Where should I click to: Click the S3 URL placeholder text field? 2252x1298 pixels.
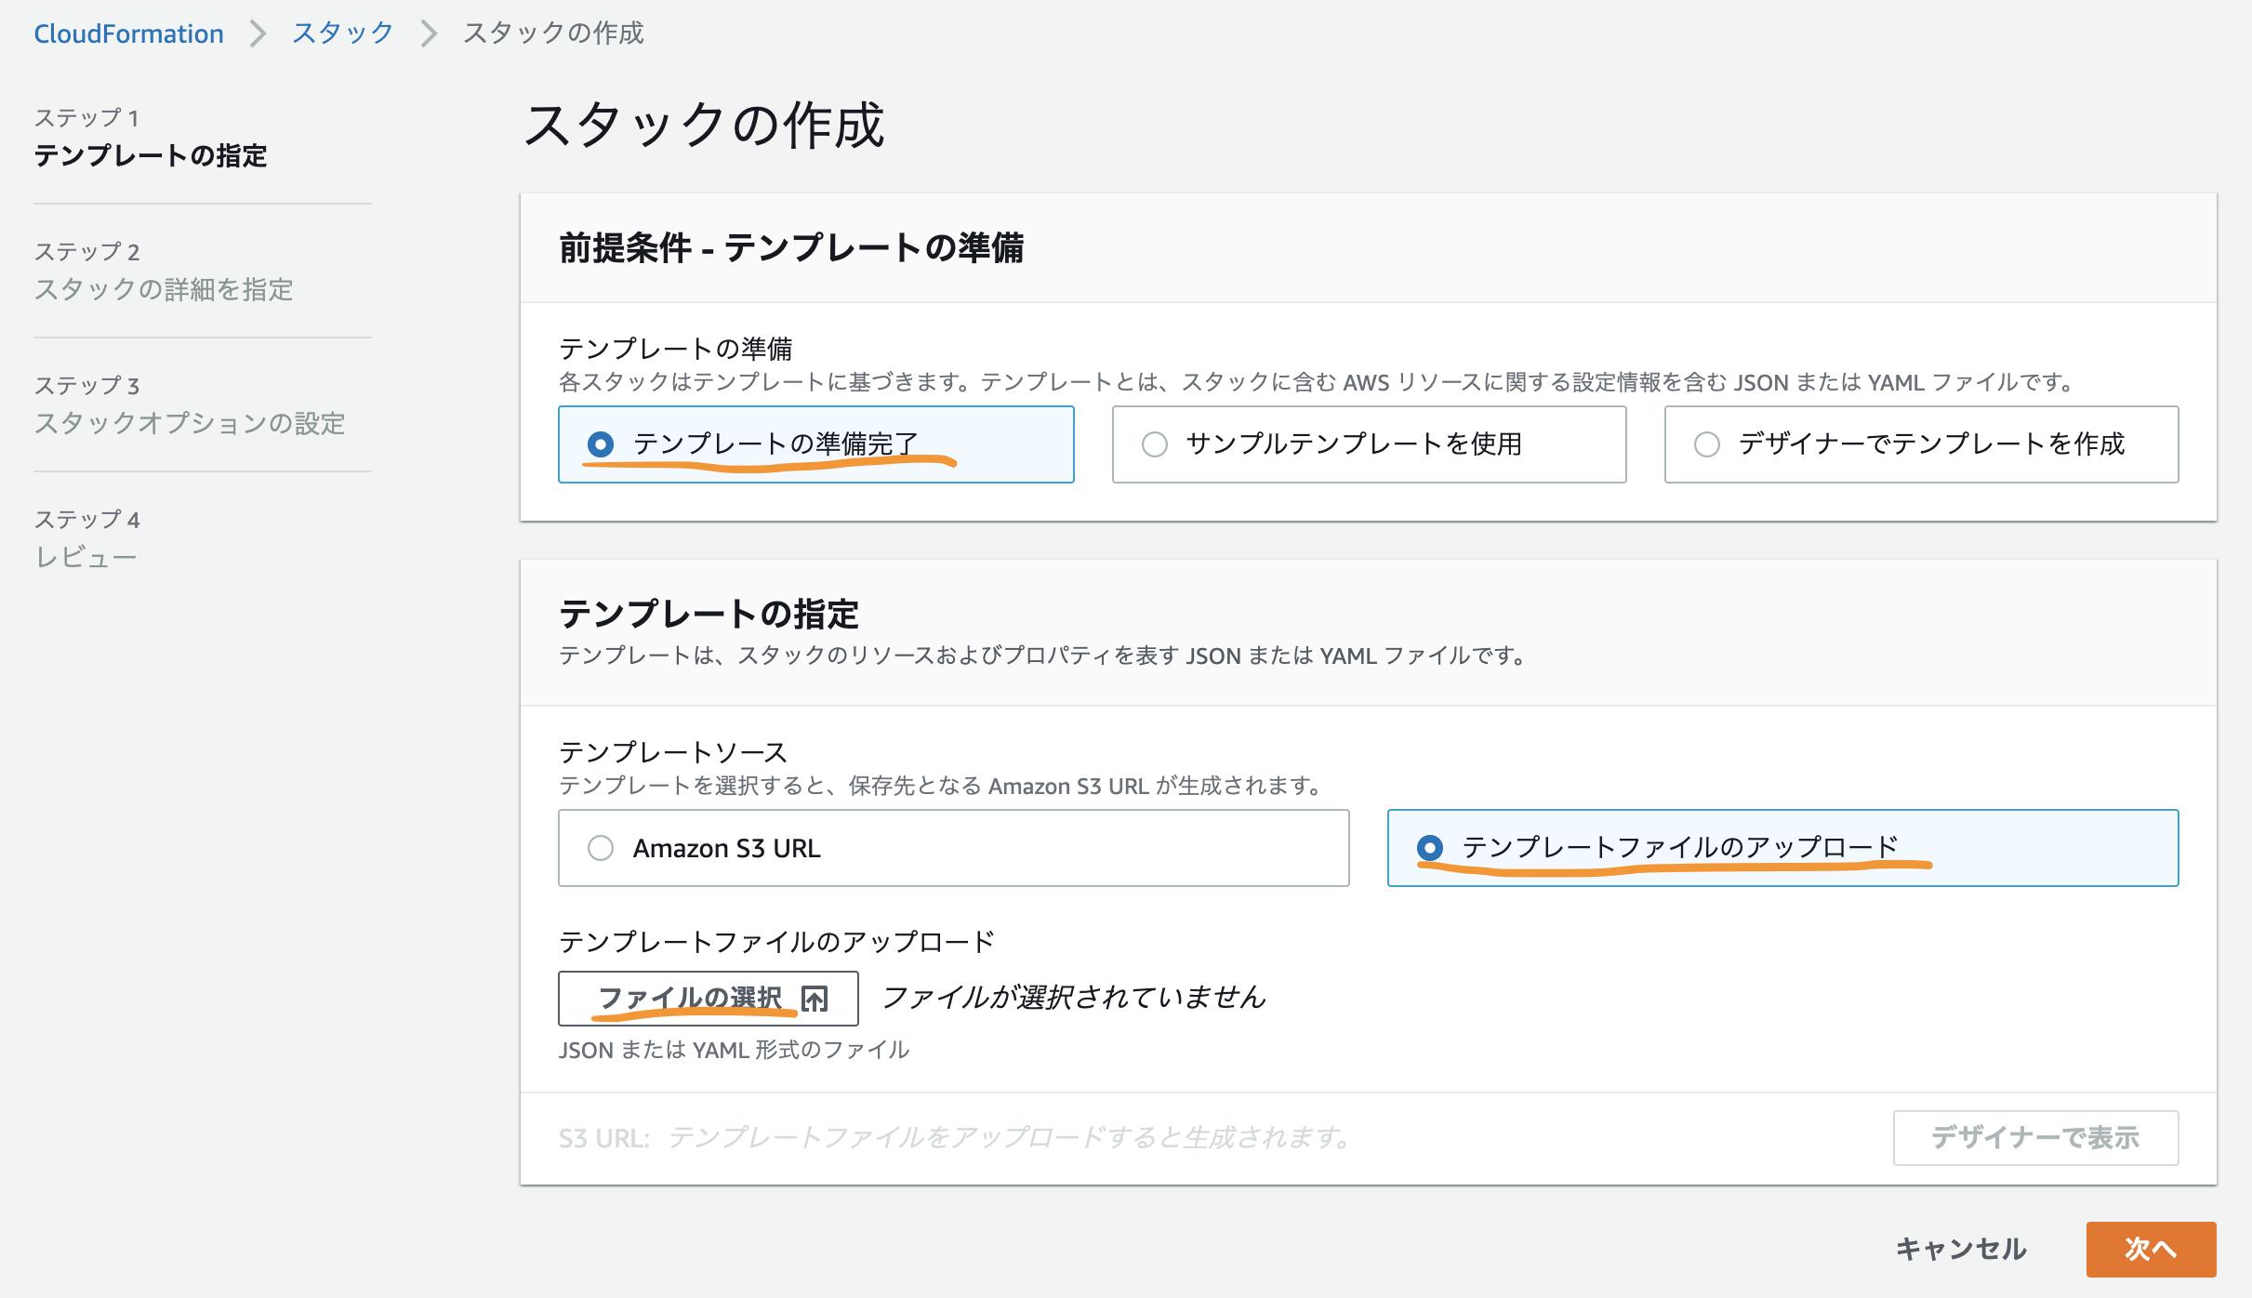pyautogui.click(x=1009, y=1137)
